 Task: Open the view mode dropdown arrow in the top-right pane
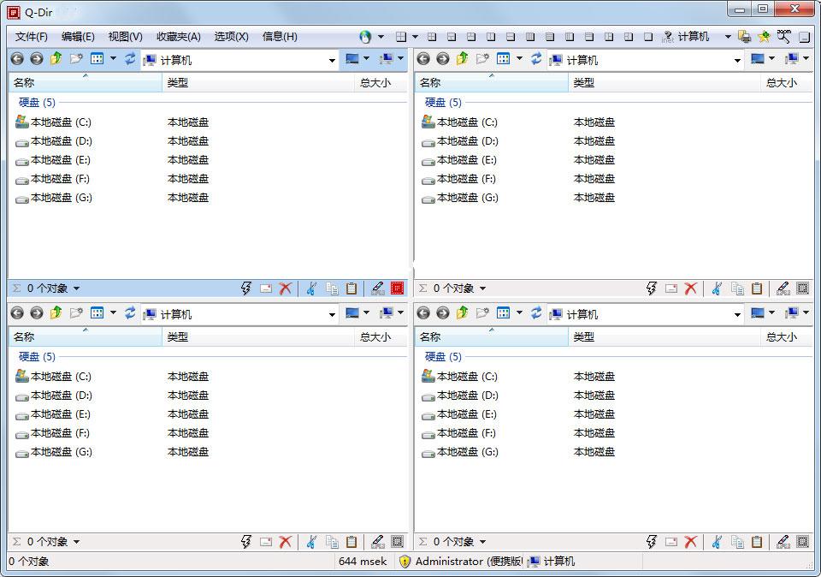tap(519, 59)
